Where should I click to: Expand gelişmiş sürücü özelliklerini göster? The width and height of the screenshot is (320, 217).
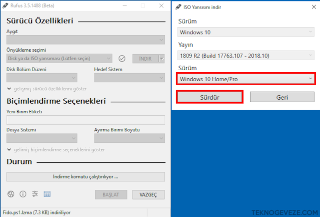pyautogui.click(x=46, y=89)
